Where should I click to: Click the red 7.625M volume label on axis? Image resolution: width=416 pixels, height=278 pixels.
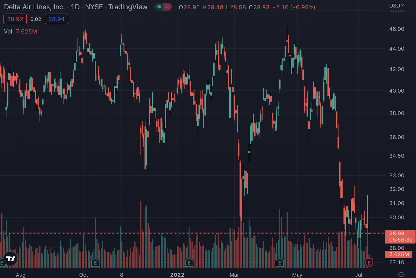[x=399, y=254]
